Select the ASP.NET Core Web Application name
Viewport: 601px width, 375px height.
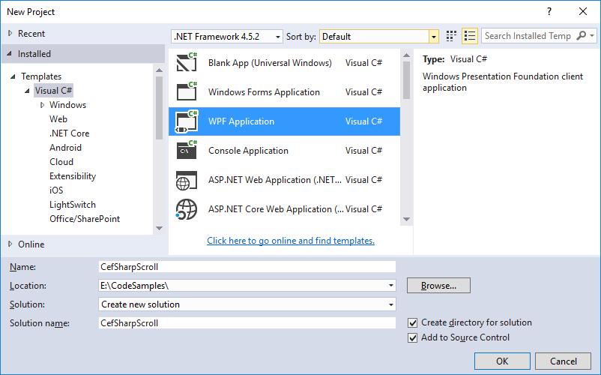pos(276,209)
